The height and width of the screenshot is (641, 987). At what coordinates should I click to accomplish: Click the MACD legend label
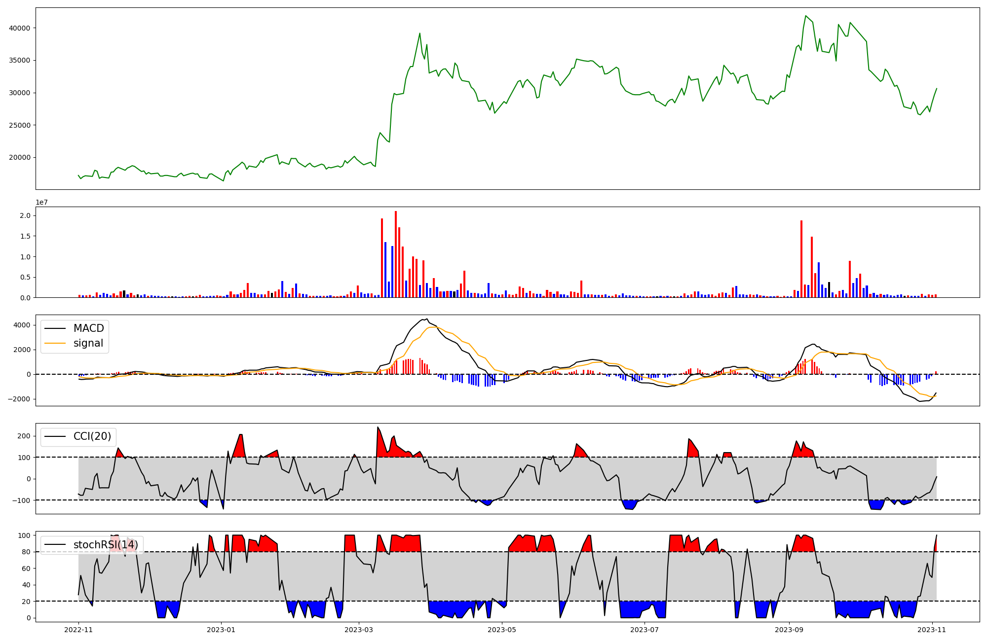coord(88,328)
